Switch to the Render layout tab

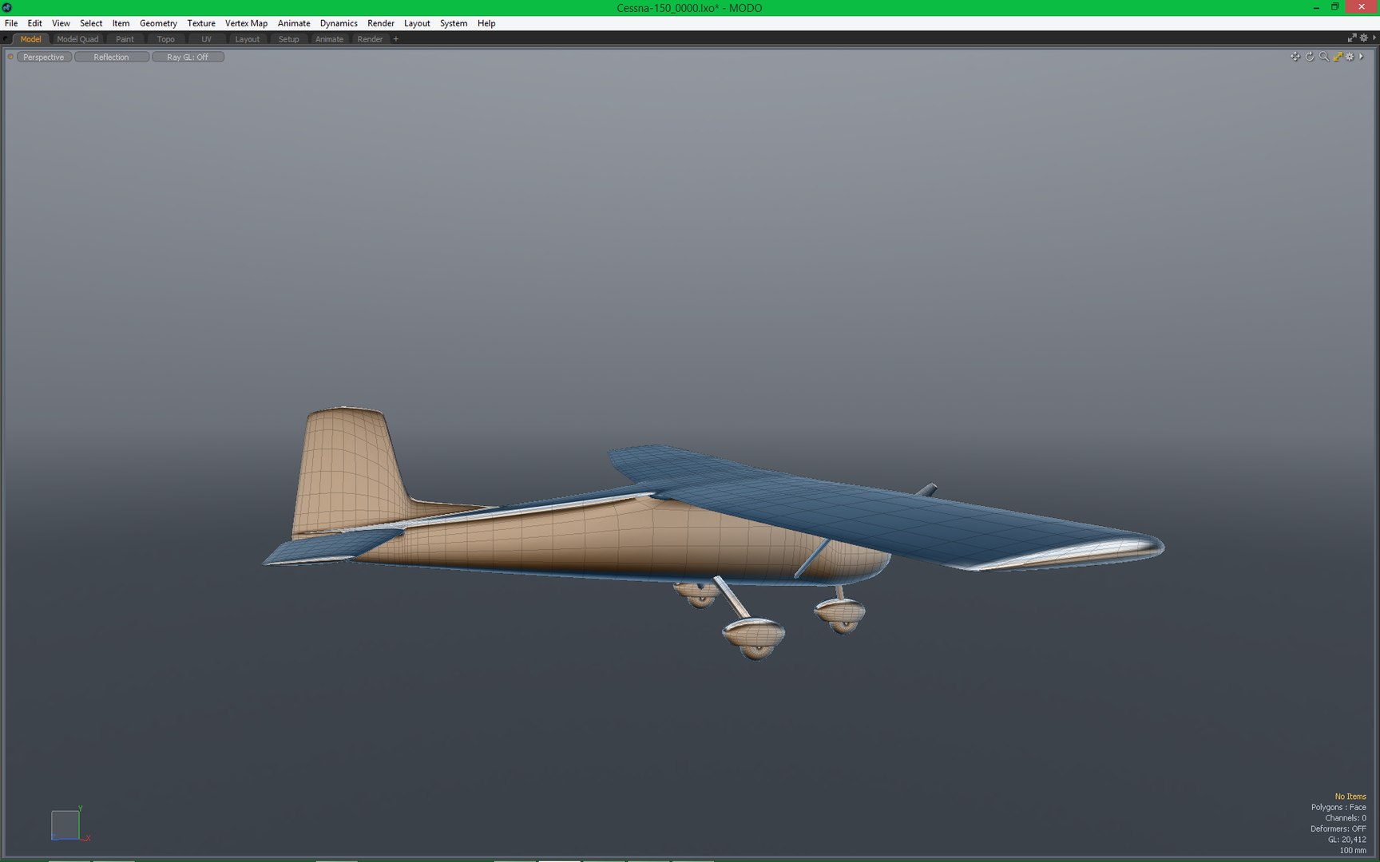click(370, 39)
